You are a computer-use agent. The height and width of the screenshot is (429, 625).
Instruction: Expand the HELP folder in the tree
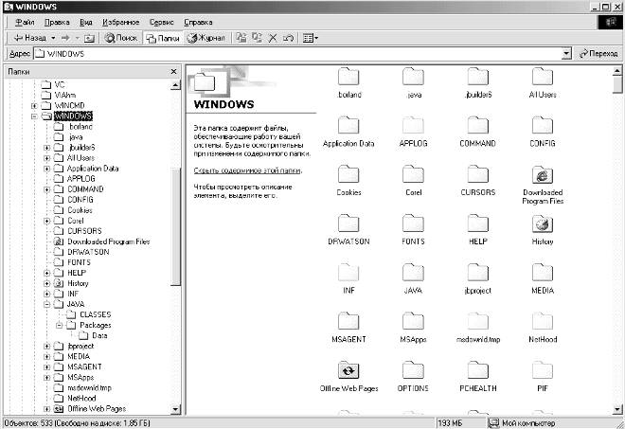(46, 273)
